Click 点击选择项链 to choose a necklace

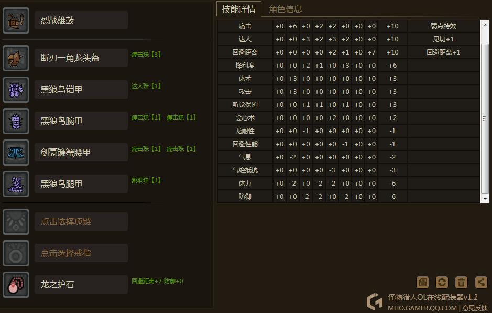pos(81,222)
